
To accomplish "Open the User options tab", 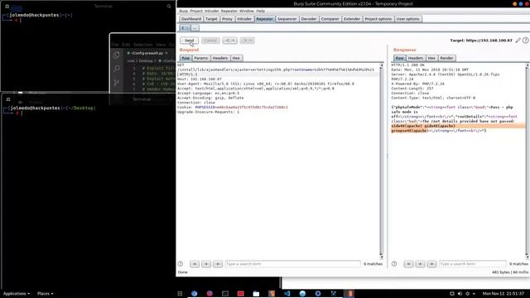I will [407, 19].
